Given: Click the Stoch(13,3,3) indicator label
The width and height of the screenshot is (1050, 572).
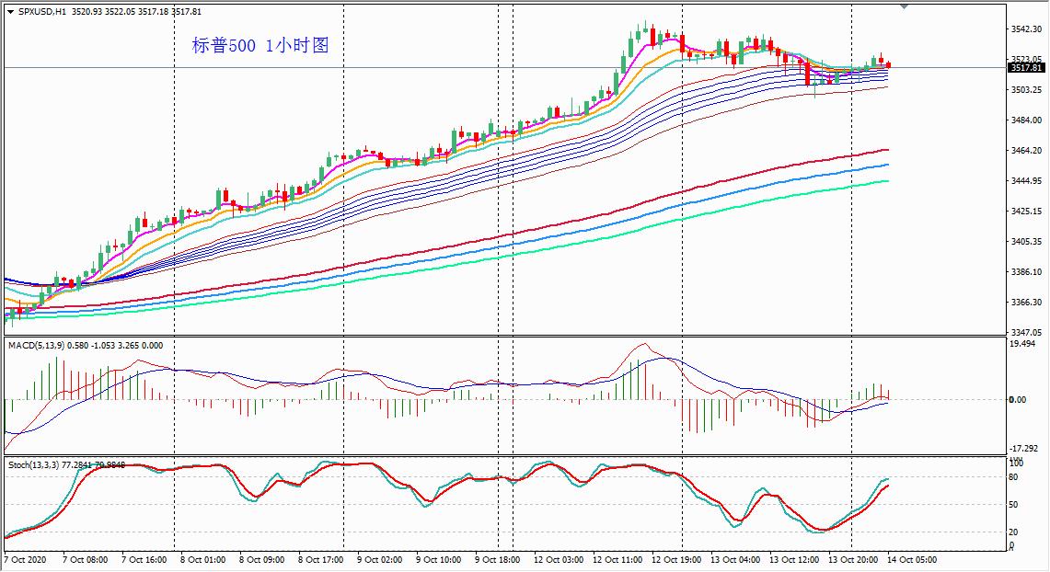Looking at the screenshot, I should (x=34, y=465).
